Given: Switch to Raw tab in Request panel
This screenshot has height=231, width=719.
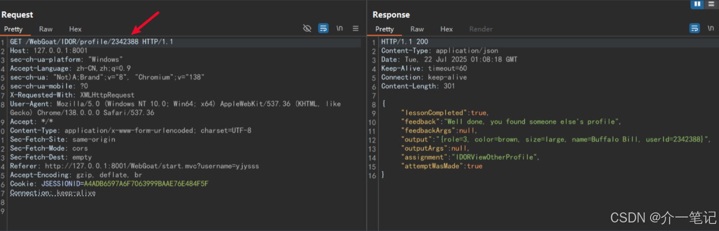Looking at the screenshot, I should [x=46, y=29].
